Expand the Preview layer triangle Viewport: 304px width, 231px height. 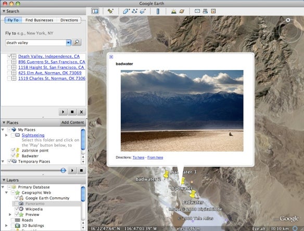(x=10, y=214)
